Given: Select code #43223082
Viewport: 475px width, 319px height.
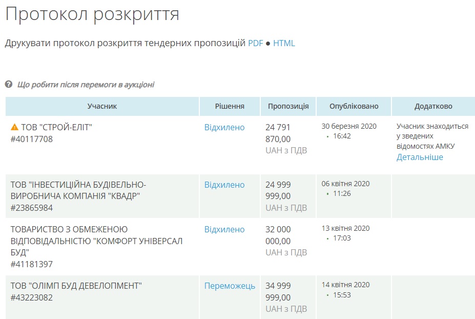Looking at the screenshot, I should (x=31, y=297).
